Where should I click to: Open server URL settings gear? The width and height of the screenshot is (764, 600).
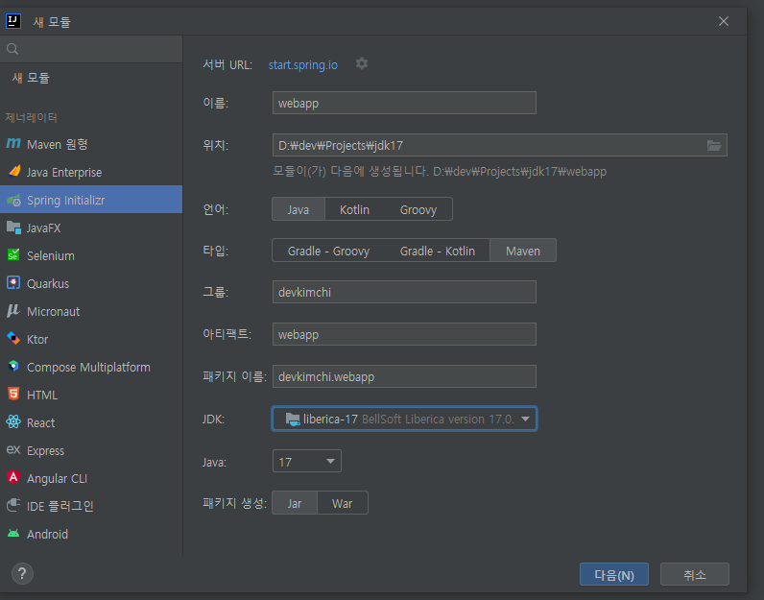point(362,64)
